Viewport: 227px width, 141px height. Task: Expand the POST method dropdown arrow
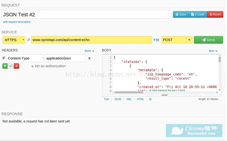pyautogui.click(x=189, y=40)
